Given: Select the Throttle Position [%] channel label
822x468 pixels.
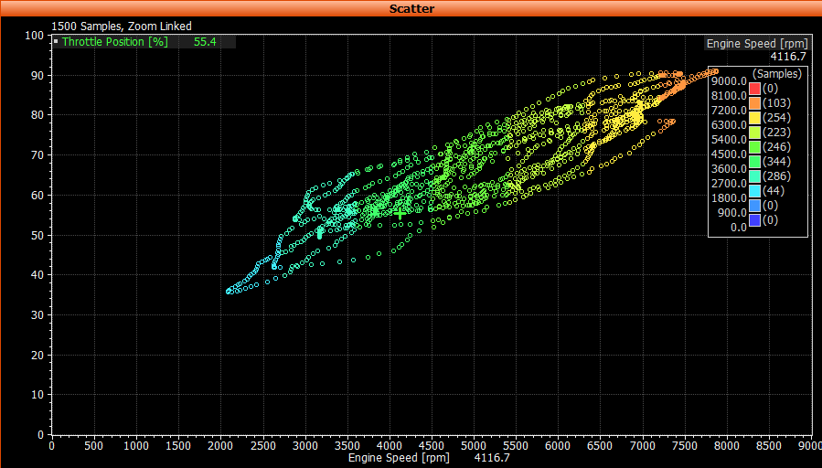Looking at the screenshot, I should click(x=114, y=42).
